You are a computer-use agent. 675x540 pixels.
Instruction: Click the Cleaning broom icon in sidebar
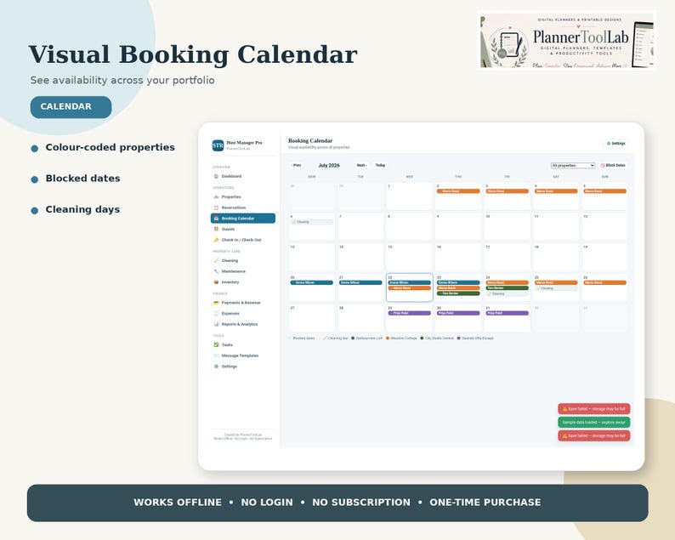click(216, 260)
